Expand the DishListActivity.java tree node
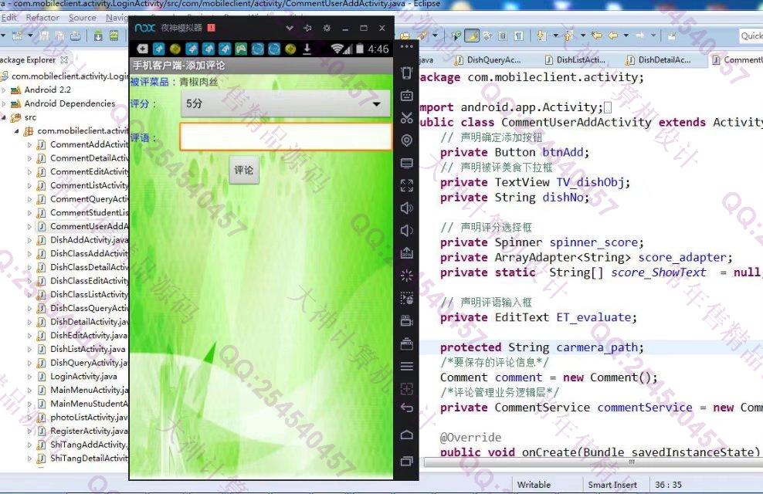The height and width of the screenshot is (494, 763). click(x=29, y=349)
